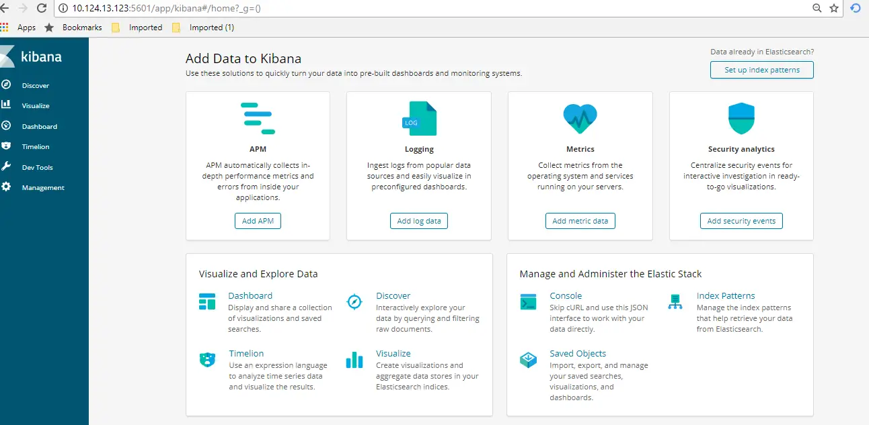Click the Saved Objects box icon
Image resolution: width=869 pixels, height=425 pixels.
529,360
